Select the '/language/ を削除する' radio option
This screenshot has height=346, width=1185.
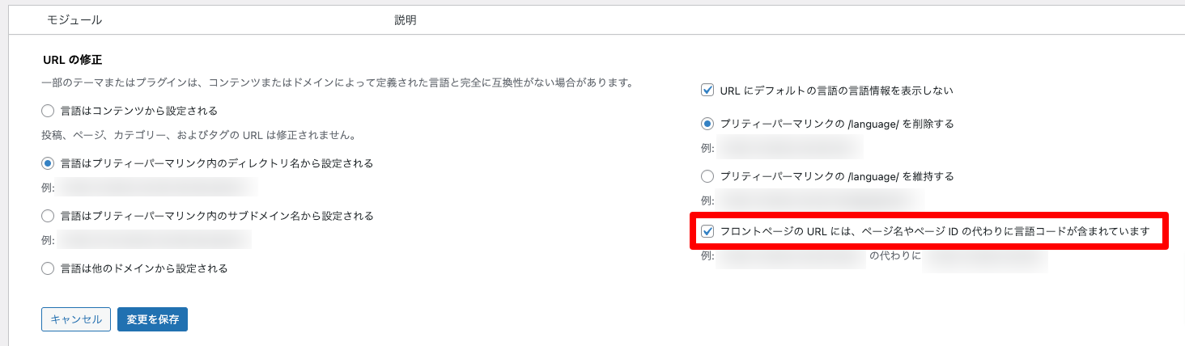707,124
